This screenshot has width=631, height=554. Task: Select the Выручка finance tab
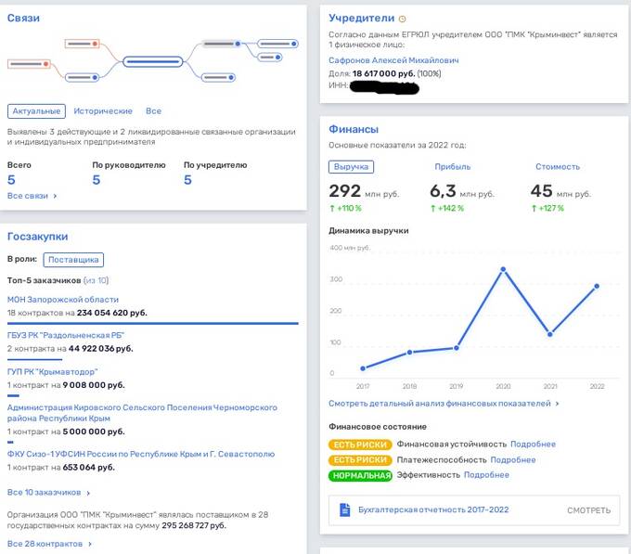click(x=351, y=166)
